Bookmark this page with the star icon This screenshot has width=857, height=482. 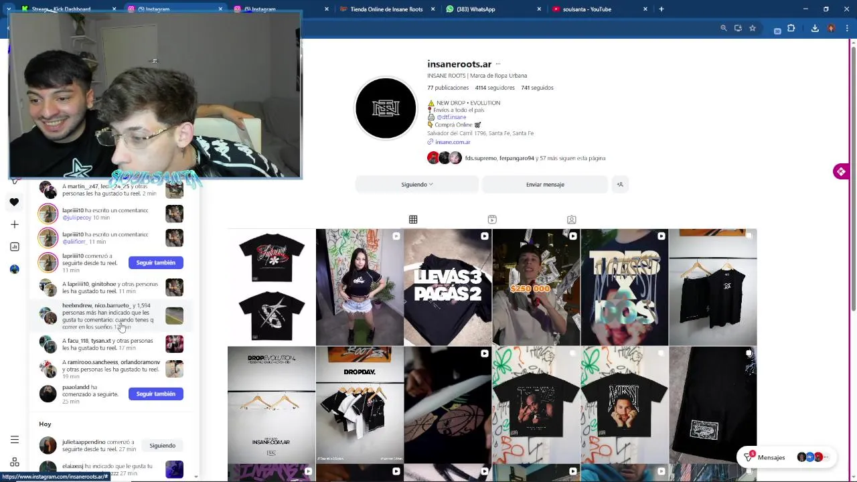(753, 28)
